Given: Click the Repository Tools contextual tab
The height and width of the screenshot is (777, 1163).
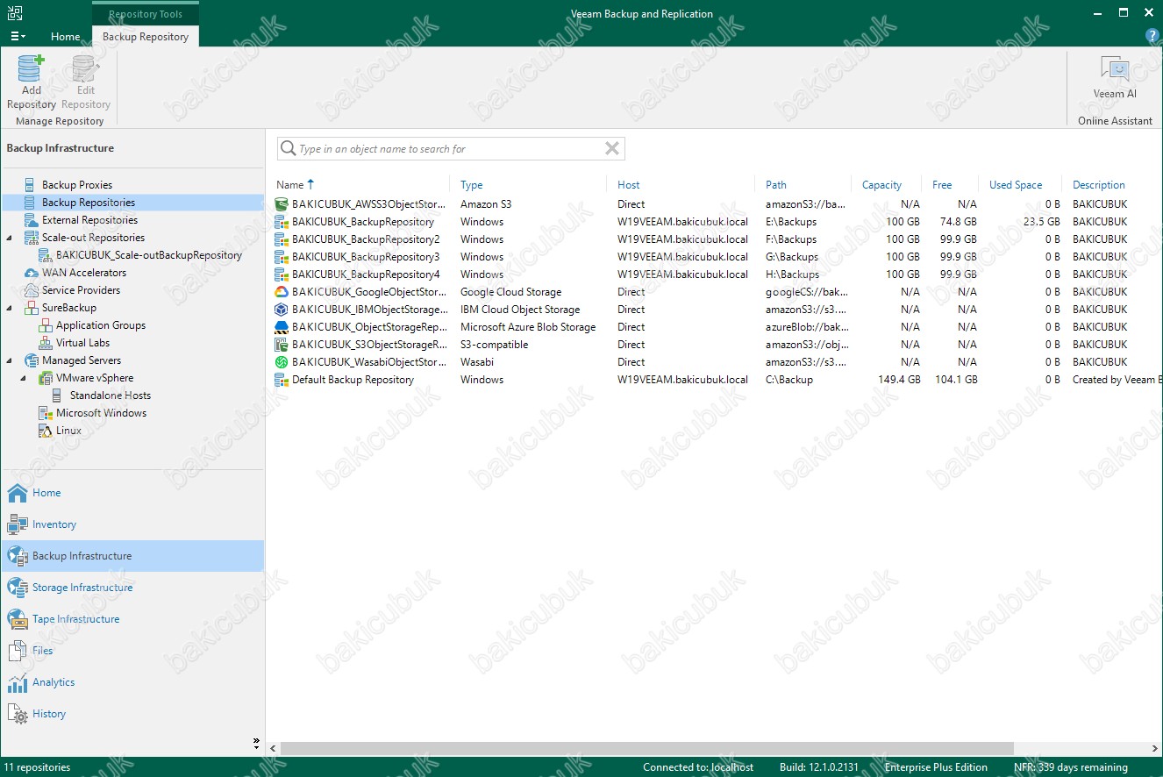Looking at the screenshot, I should (146, 14).
